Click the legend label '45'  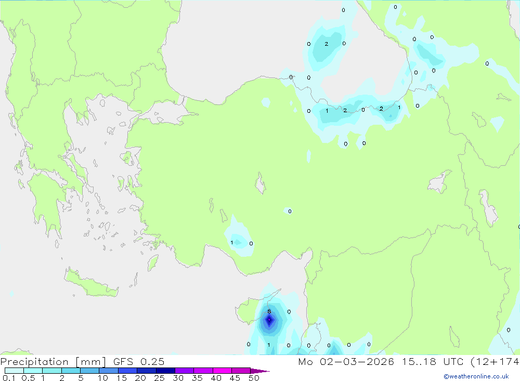click(235, 378)
